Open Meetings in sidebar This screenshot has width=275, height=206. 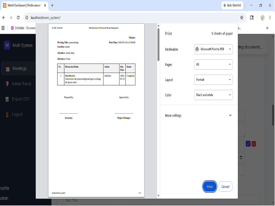tap(18, 68)
